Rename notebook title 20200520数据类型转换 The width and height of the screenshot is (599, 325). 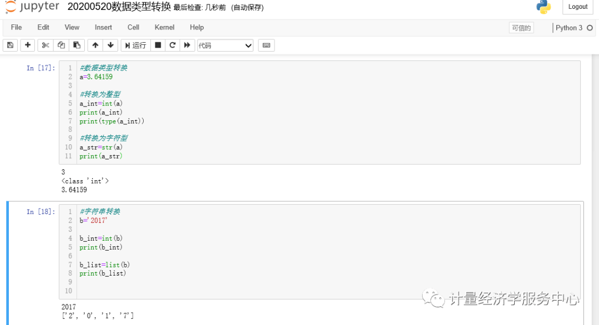(x=119, y=7)
